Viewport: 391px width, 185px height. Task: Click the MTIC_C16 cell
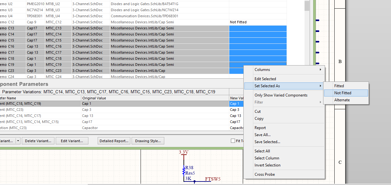[x=58, y=47]
